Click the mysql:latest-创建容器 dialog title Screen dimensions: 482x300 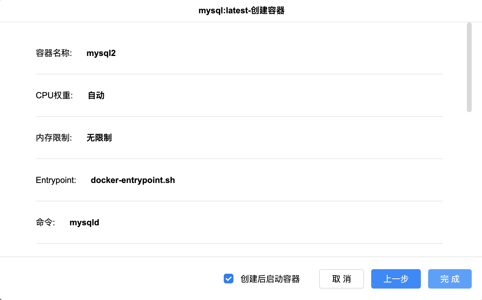241,11
